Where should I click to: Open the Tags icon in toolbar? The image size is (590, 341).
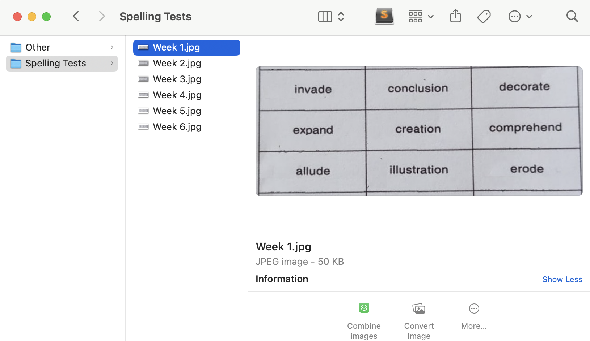[x=484, y=16]
